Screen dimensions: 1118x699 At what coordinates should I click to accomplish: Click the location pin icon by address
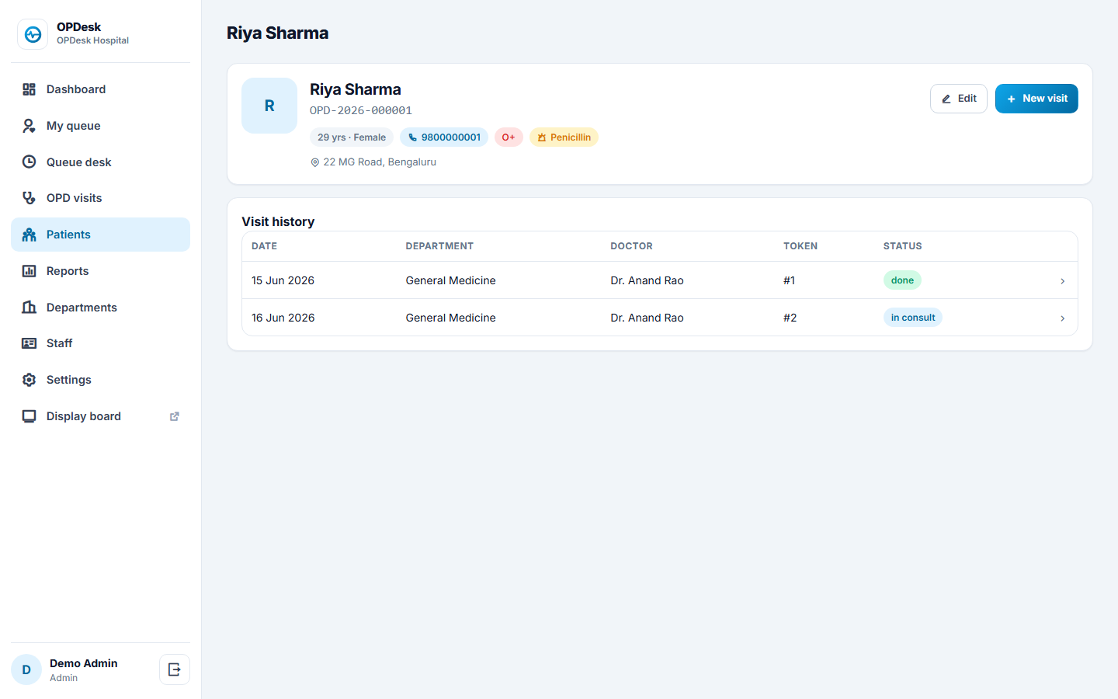(315, 162)
